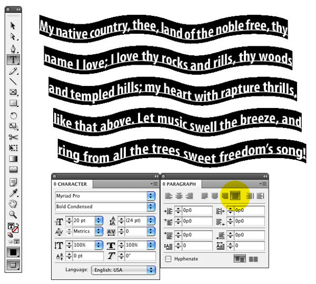316x284 pixels.
Task: Click the skew angle 0° field
Action: pos(140,256)
